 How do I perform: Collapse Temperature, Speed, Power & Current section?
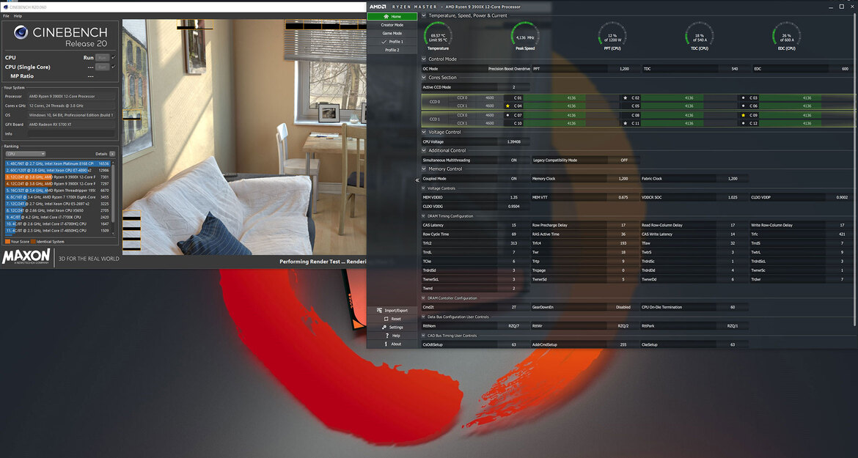point(424,15)
